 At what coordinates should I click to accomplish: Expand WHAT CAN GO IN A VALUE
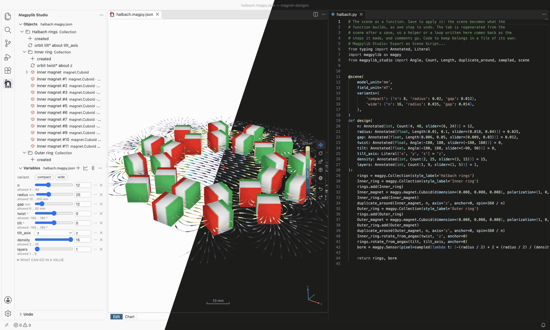click(41, 260)
